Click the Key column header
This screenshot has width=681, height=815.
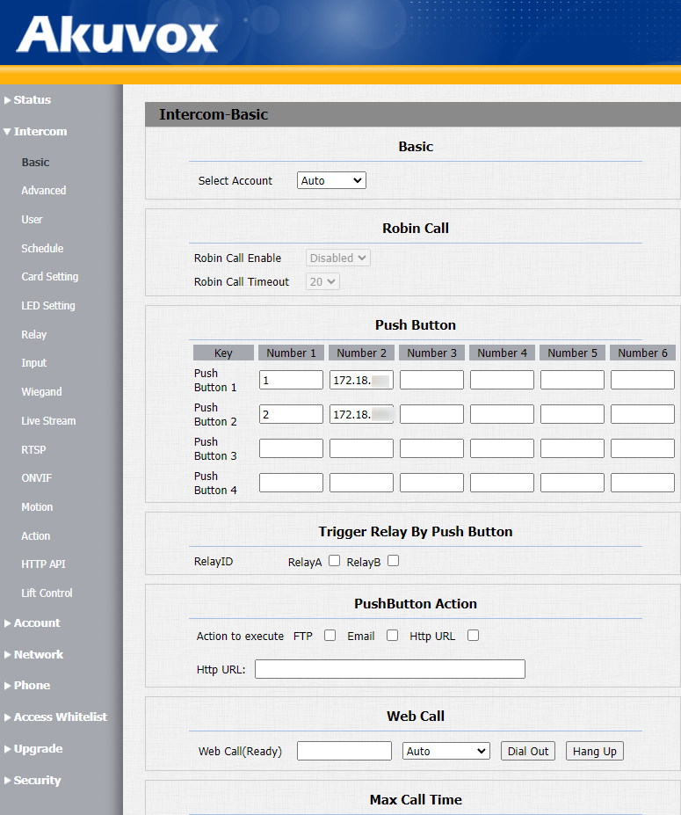[223, 353]
